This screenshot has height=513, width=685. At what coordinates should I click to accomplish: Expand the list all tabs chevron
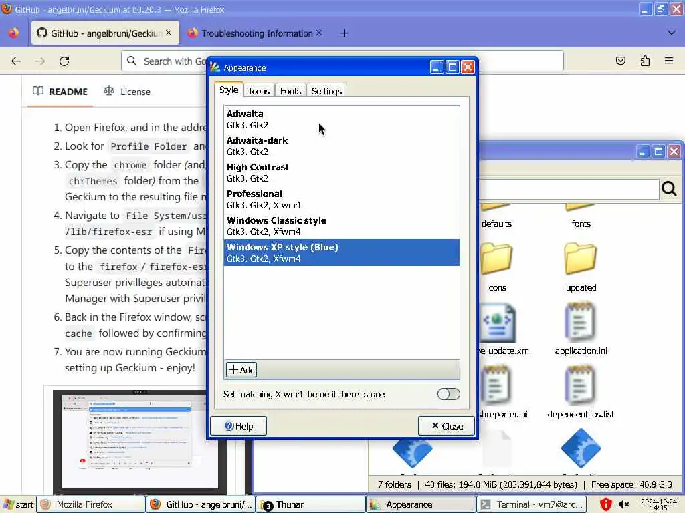[672, 33]
